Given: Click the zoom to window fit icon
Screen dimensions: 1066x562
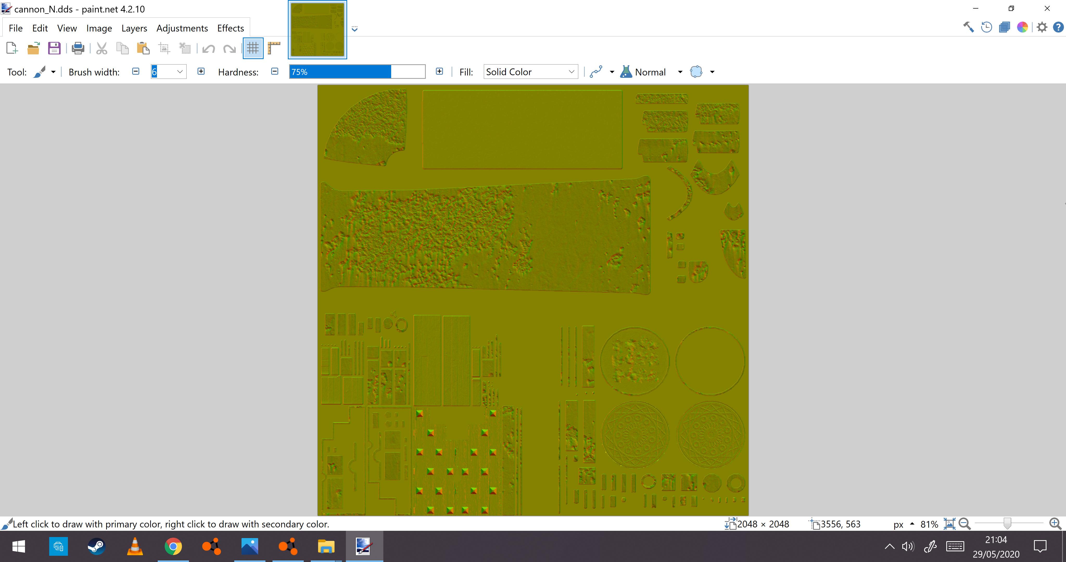Looking at the screenshot, I should (949, 524).
